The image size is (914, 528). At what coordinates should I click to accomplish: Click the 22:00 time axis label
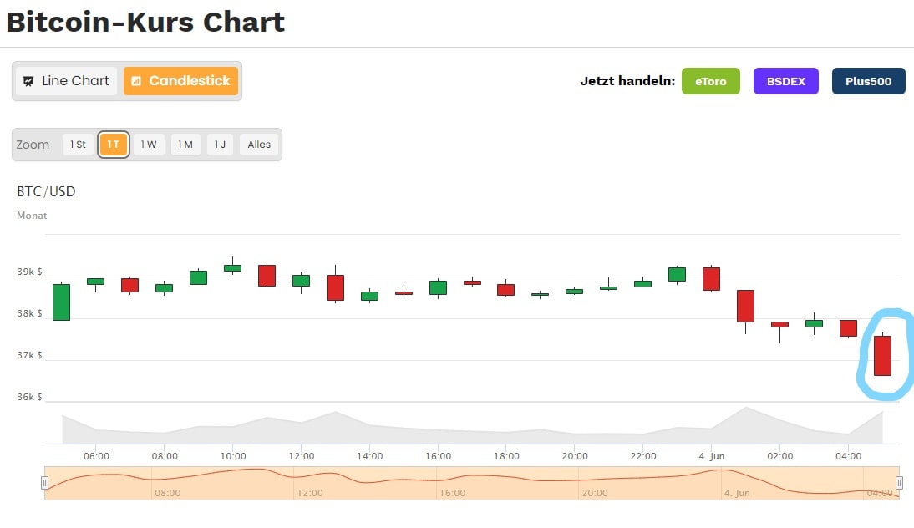(x=643, y=456)
